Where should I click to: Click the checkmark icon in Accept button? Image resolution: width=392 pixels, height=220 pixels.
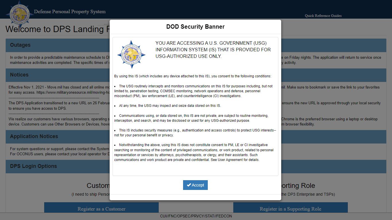coord(189,185)
